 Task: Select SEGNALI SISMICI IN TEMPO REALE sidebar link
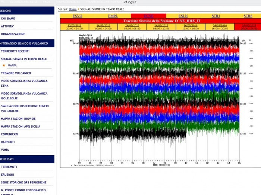click(24, 59)
